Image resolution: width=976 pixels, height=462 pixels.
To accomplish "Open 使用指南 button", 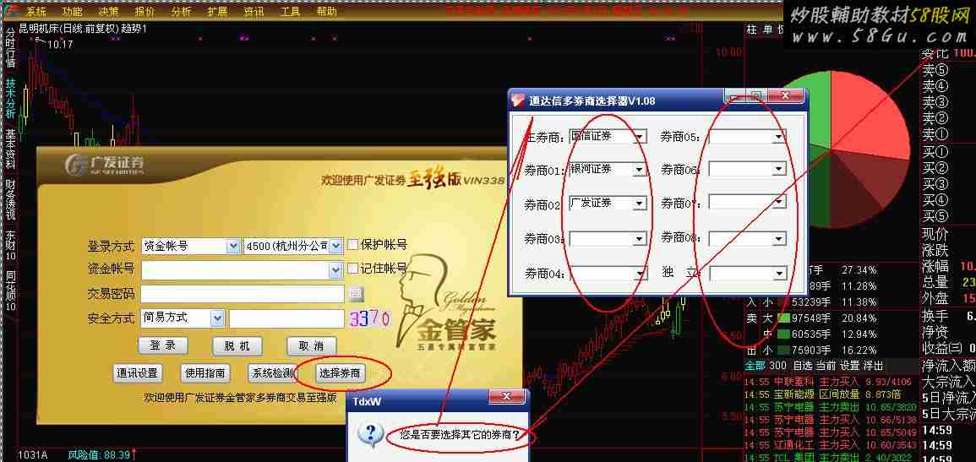I will pyautogui.click(x=204, y=373).
